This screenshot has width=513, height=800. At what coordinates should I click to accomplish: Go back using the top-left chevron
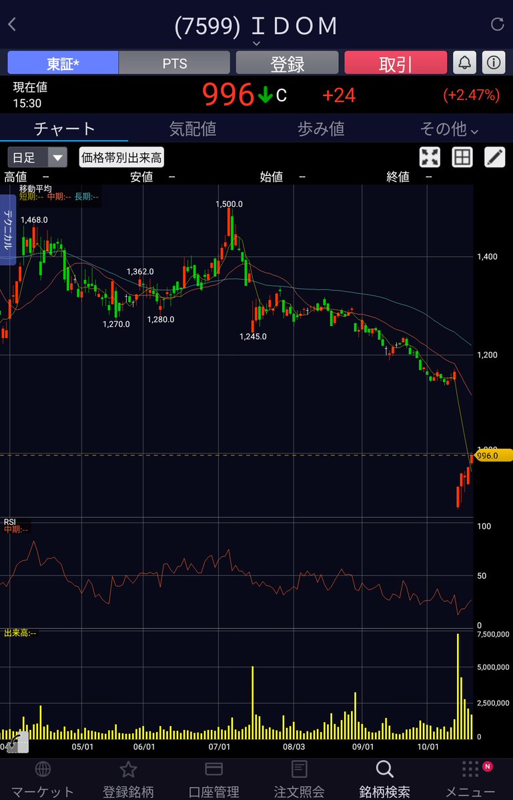(12, 25)
